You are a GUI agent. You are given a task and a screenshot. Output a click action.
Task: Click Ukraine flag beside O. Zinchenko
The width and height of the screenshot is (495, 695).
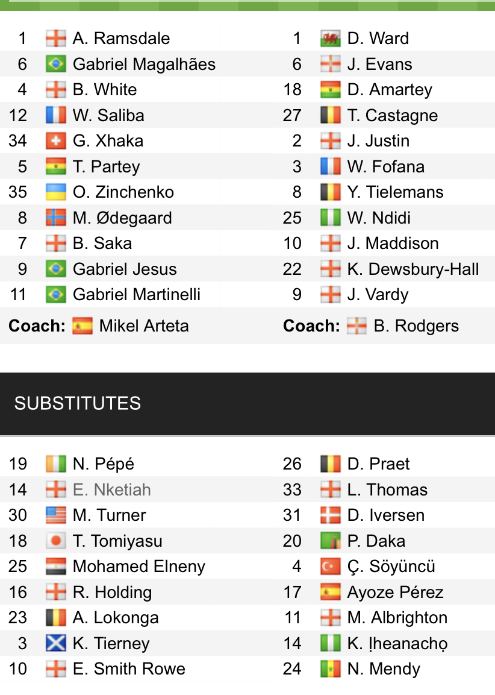(55, 192)
